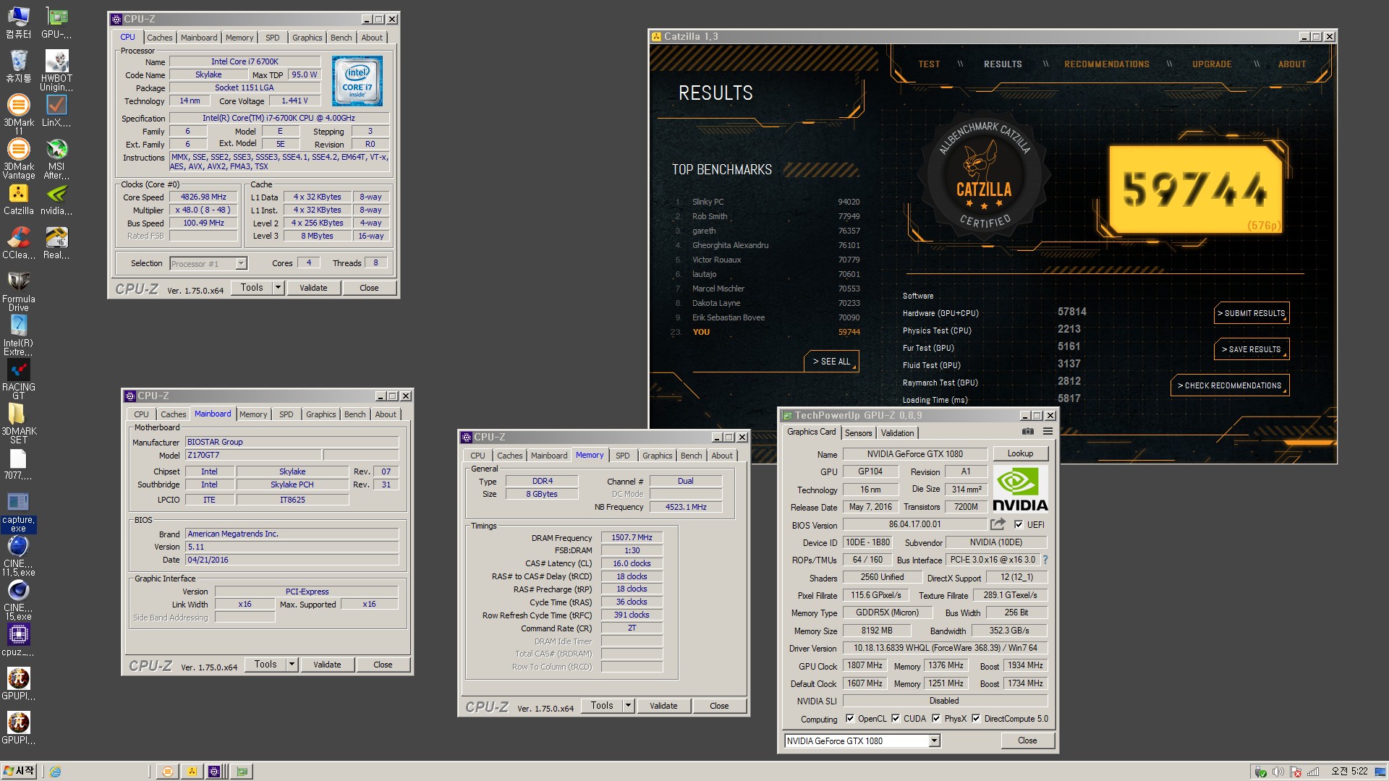Open the RECOMMENDATIONS tab in Catzilla
The width and height of the screenshot is (1389, 781).
coord(1106,64)
